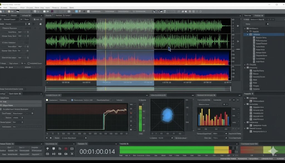The height and width of the screenshot is (163, 285).
Task: Click the speech bubble icon in transport panel
Action: (54, 149)
